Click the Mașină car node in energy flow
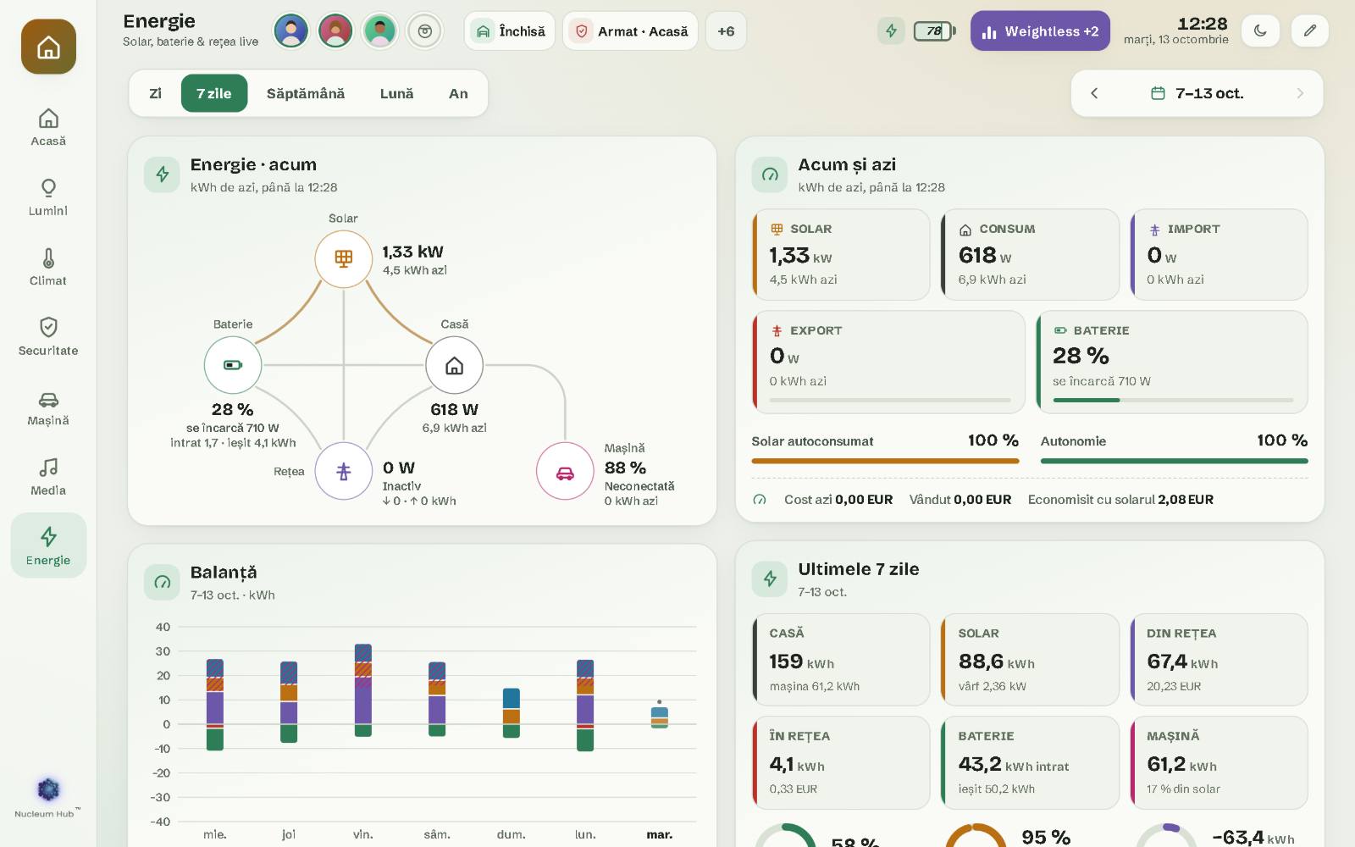Image resolution: width=1355 pixels, height=847 pixels. pyautogui.click(x=565, y=472)
